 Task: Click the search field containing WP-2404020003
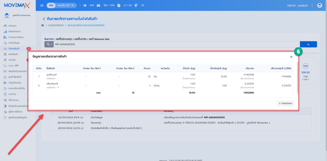pyautogui.click(x=176, y=44)
